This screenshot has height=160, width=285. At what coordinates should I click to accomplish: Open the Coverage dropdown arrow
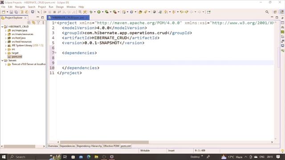coord(110,12)
